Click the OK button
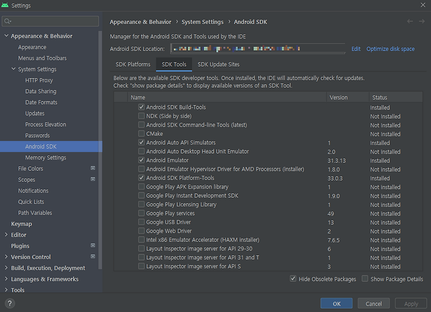This screenshot has width=431, height=312. 336,303
